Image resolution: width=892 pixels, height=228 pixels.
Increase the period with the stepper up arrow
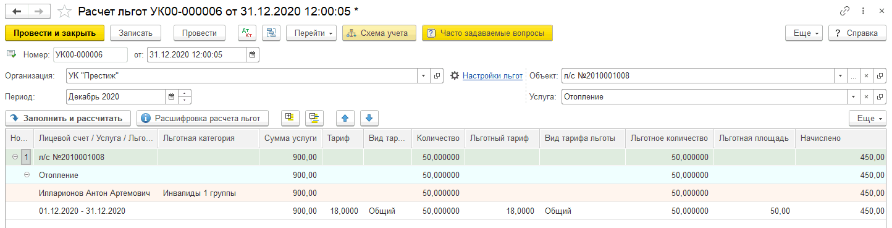point(185,93)
